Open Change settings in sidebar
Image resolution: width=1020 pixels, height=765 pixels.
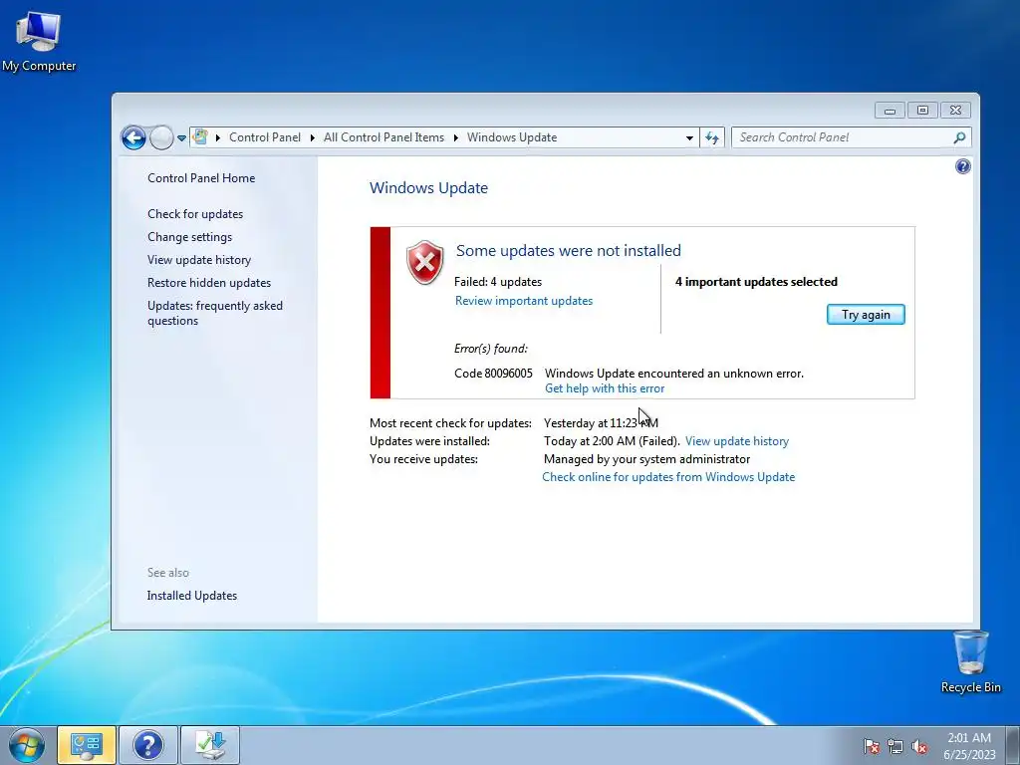189,237
